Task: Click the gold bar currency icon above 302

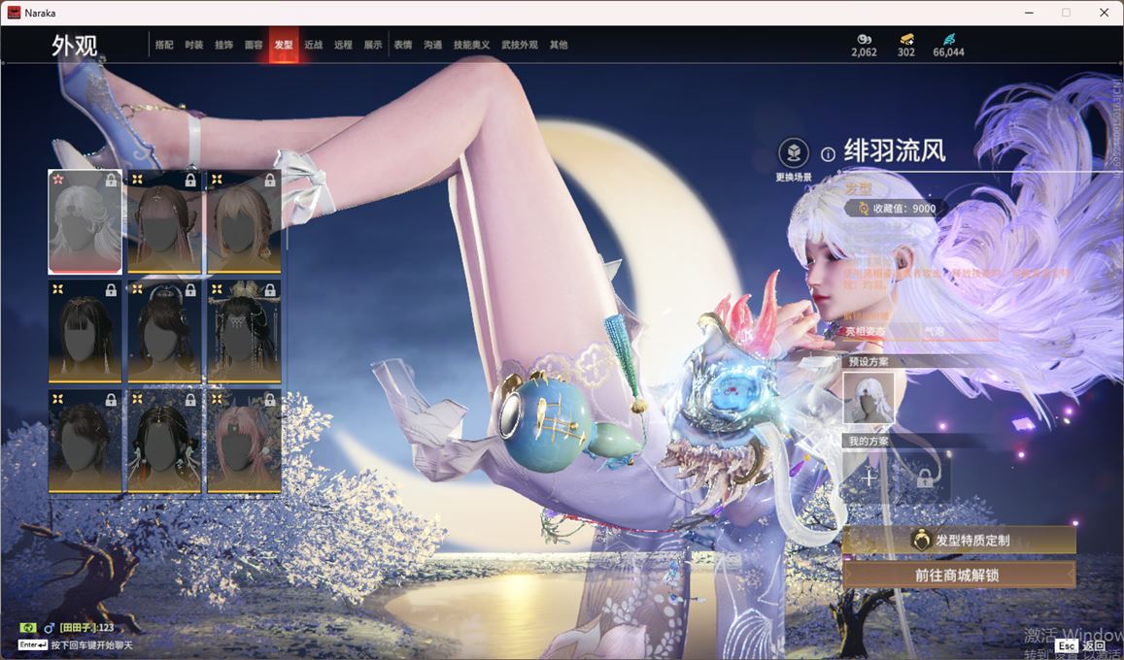Action: click(906, 39)
